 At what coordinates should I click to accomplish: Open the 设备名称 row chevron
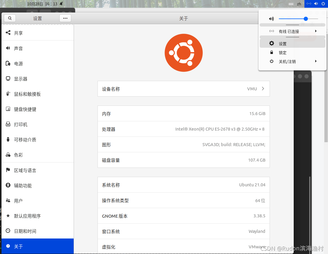click(263, 89)
